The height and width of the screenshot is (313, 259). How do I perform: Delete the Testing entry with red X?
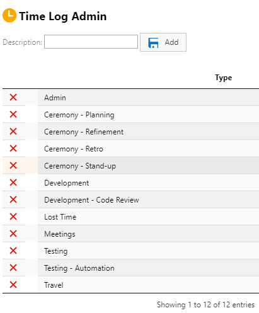[13, 251]
